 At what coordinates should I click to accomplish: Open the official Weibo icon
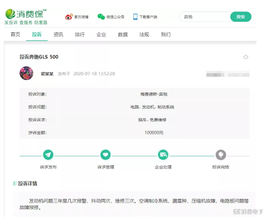coord(69,17)
